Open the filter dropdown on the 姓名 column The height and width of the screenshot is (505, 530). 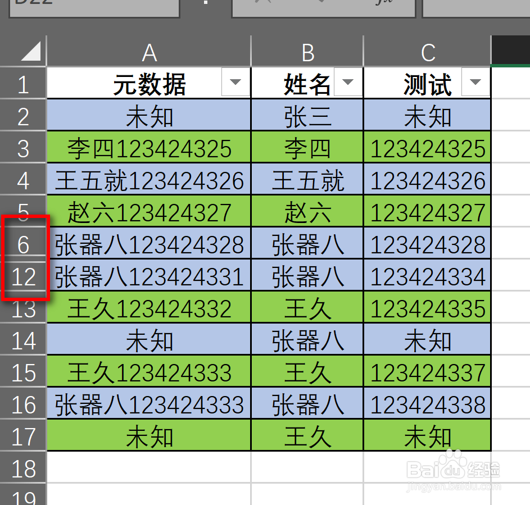click(x=348, y=81)
